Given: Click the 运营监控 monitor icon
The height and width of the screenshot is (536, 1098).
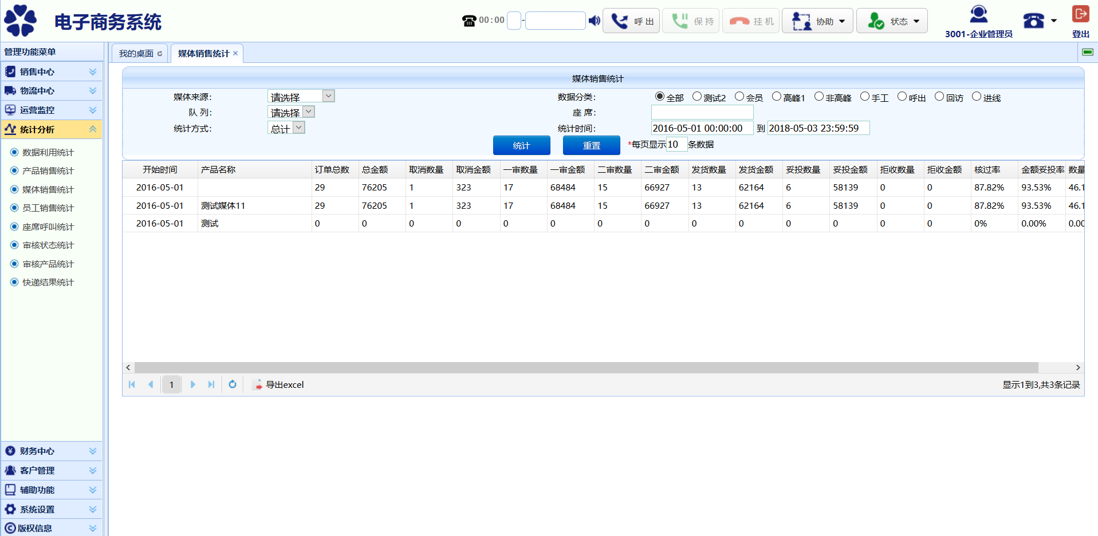Looking at the screenshot, I should pos(10,110).
